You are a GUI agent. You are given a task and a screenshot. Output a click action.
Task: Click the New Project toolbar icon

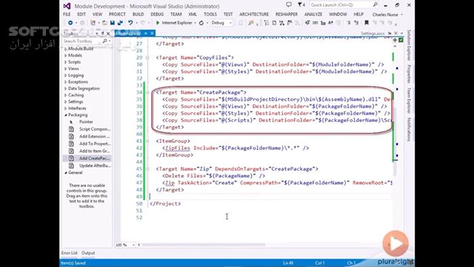pos(93,22)
